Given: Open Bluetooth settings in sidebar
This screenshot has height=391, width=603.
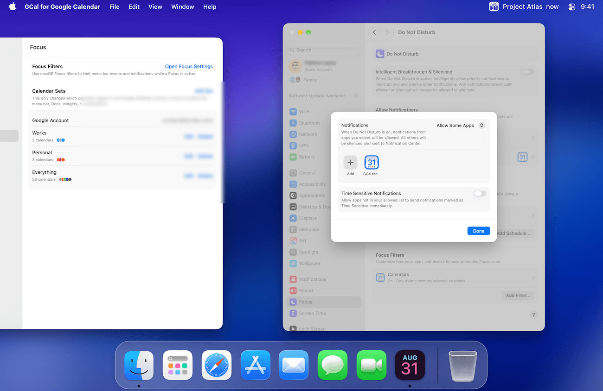Looking at the screenshot, I should 324,123.
